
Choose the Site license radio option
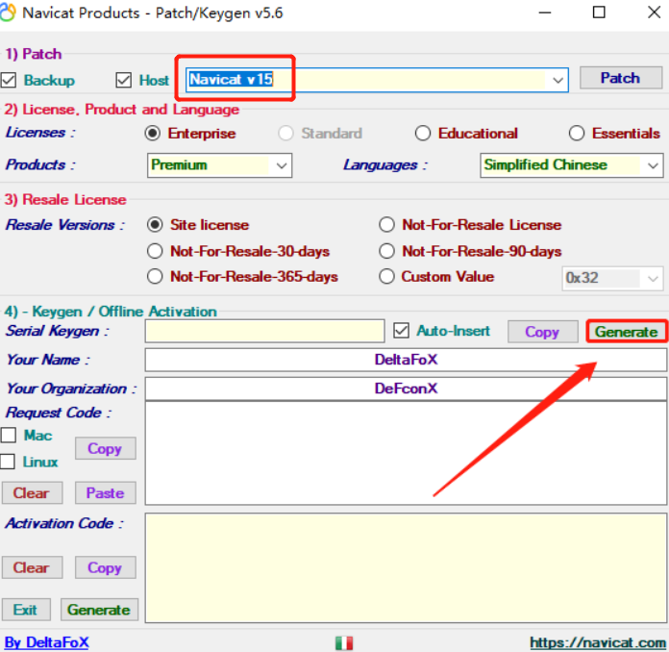click(x=155, y=225)
